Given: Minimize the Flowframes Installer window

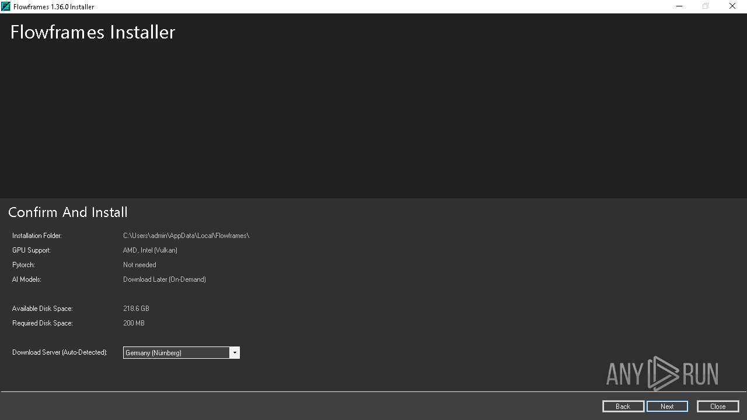Looking at the screenshot, I should click(680, 6).
